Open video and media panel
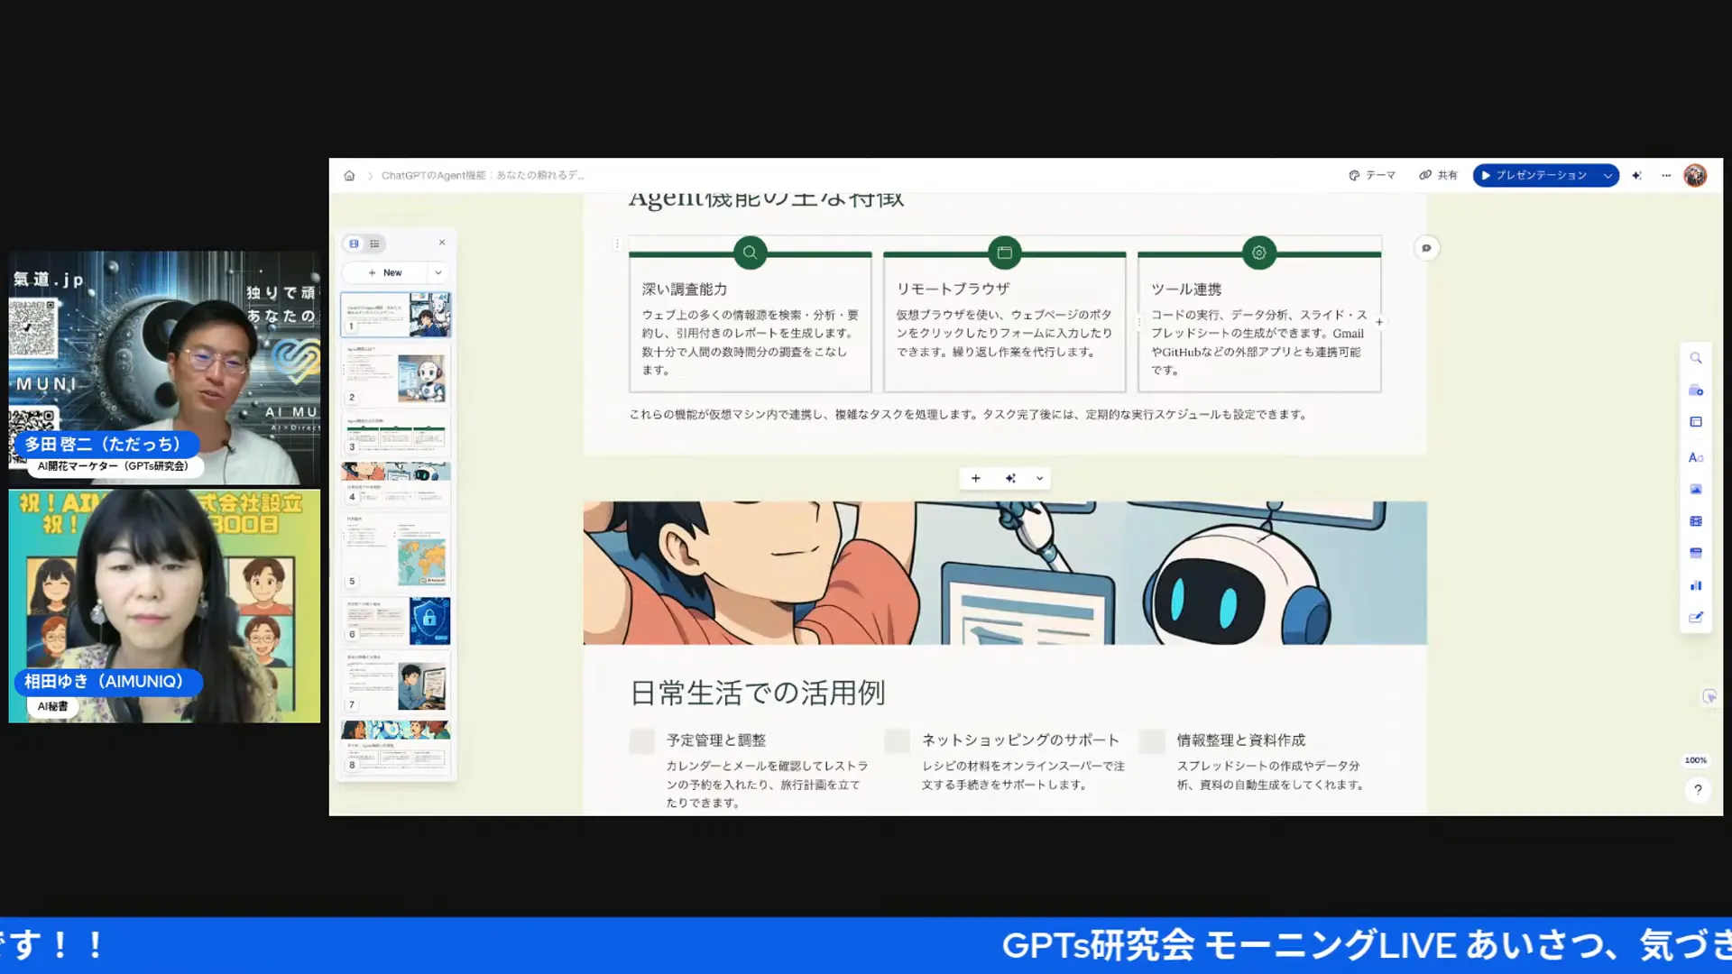 (1696, 521)
